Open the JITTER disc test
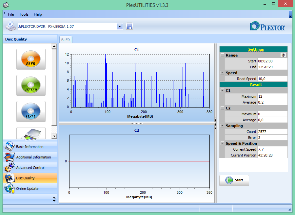Image resolution: width=295 pixels, height=215 pixels. point(31,85)
